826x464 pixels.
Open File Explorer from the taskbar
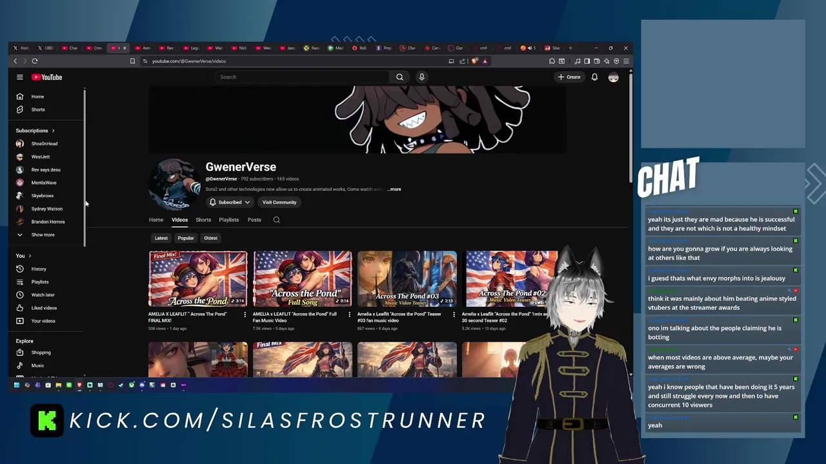[x=58, y=385]
